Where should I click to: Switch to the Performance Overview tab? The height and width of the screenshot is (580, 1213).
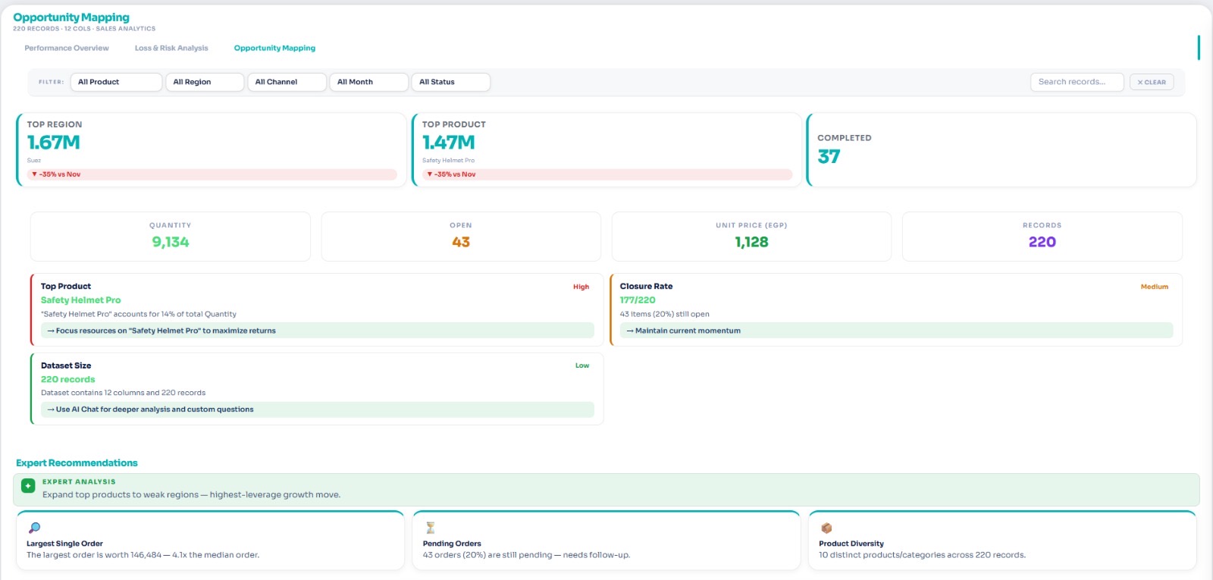click(x=67, y=48)
